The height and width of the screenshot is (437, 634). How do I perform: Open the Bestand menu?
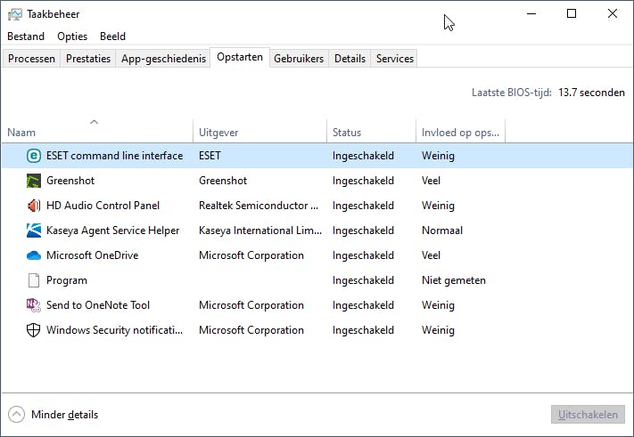point(26,36)
